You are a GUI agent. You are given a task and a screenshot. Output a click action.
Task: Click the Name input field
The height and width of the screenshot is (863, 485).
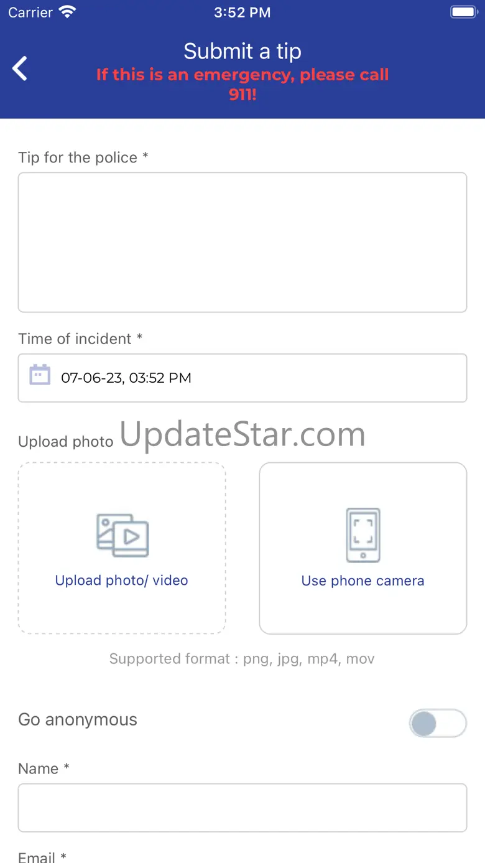point(242,808)
